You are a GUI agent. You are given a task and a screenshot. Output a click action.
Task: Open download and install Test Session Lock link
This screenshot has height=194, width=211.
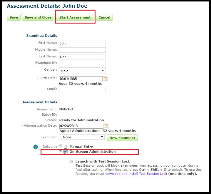136,174
